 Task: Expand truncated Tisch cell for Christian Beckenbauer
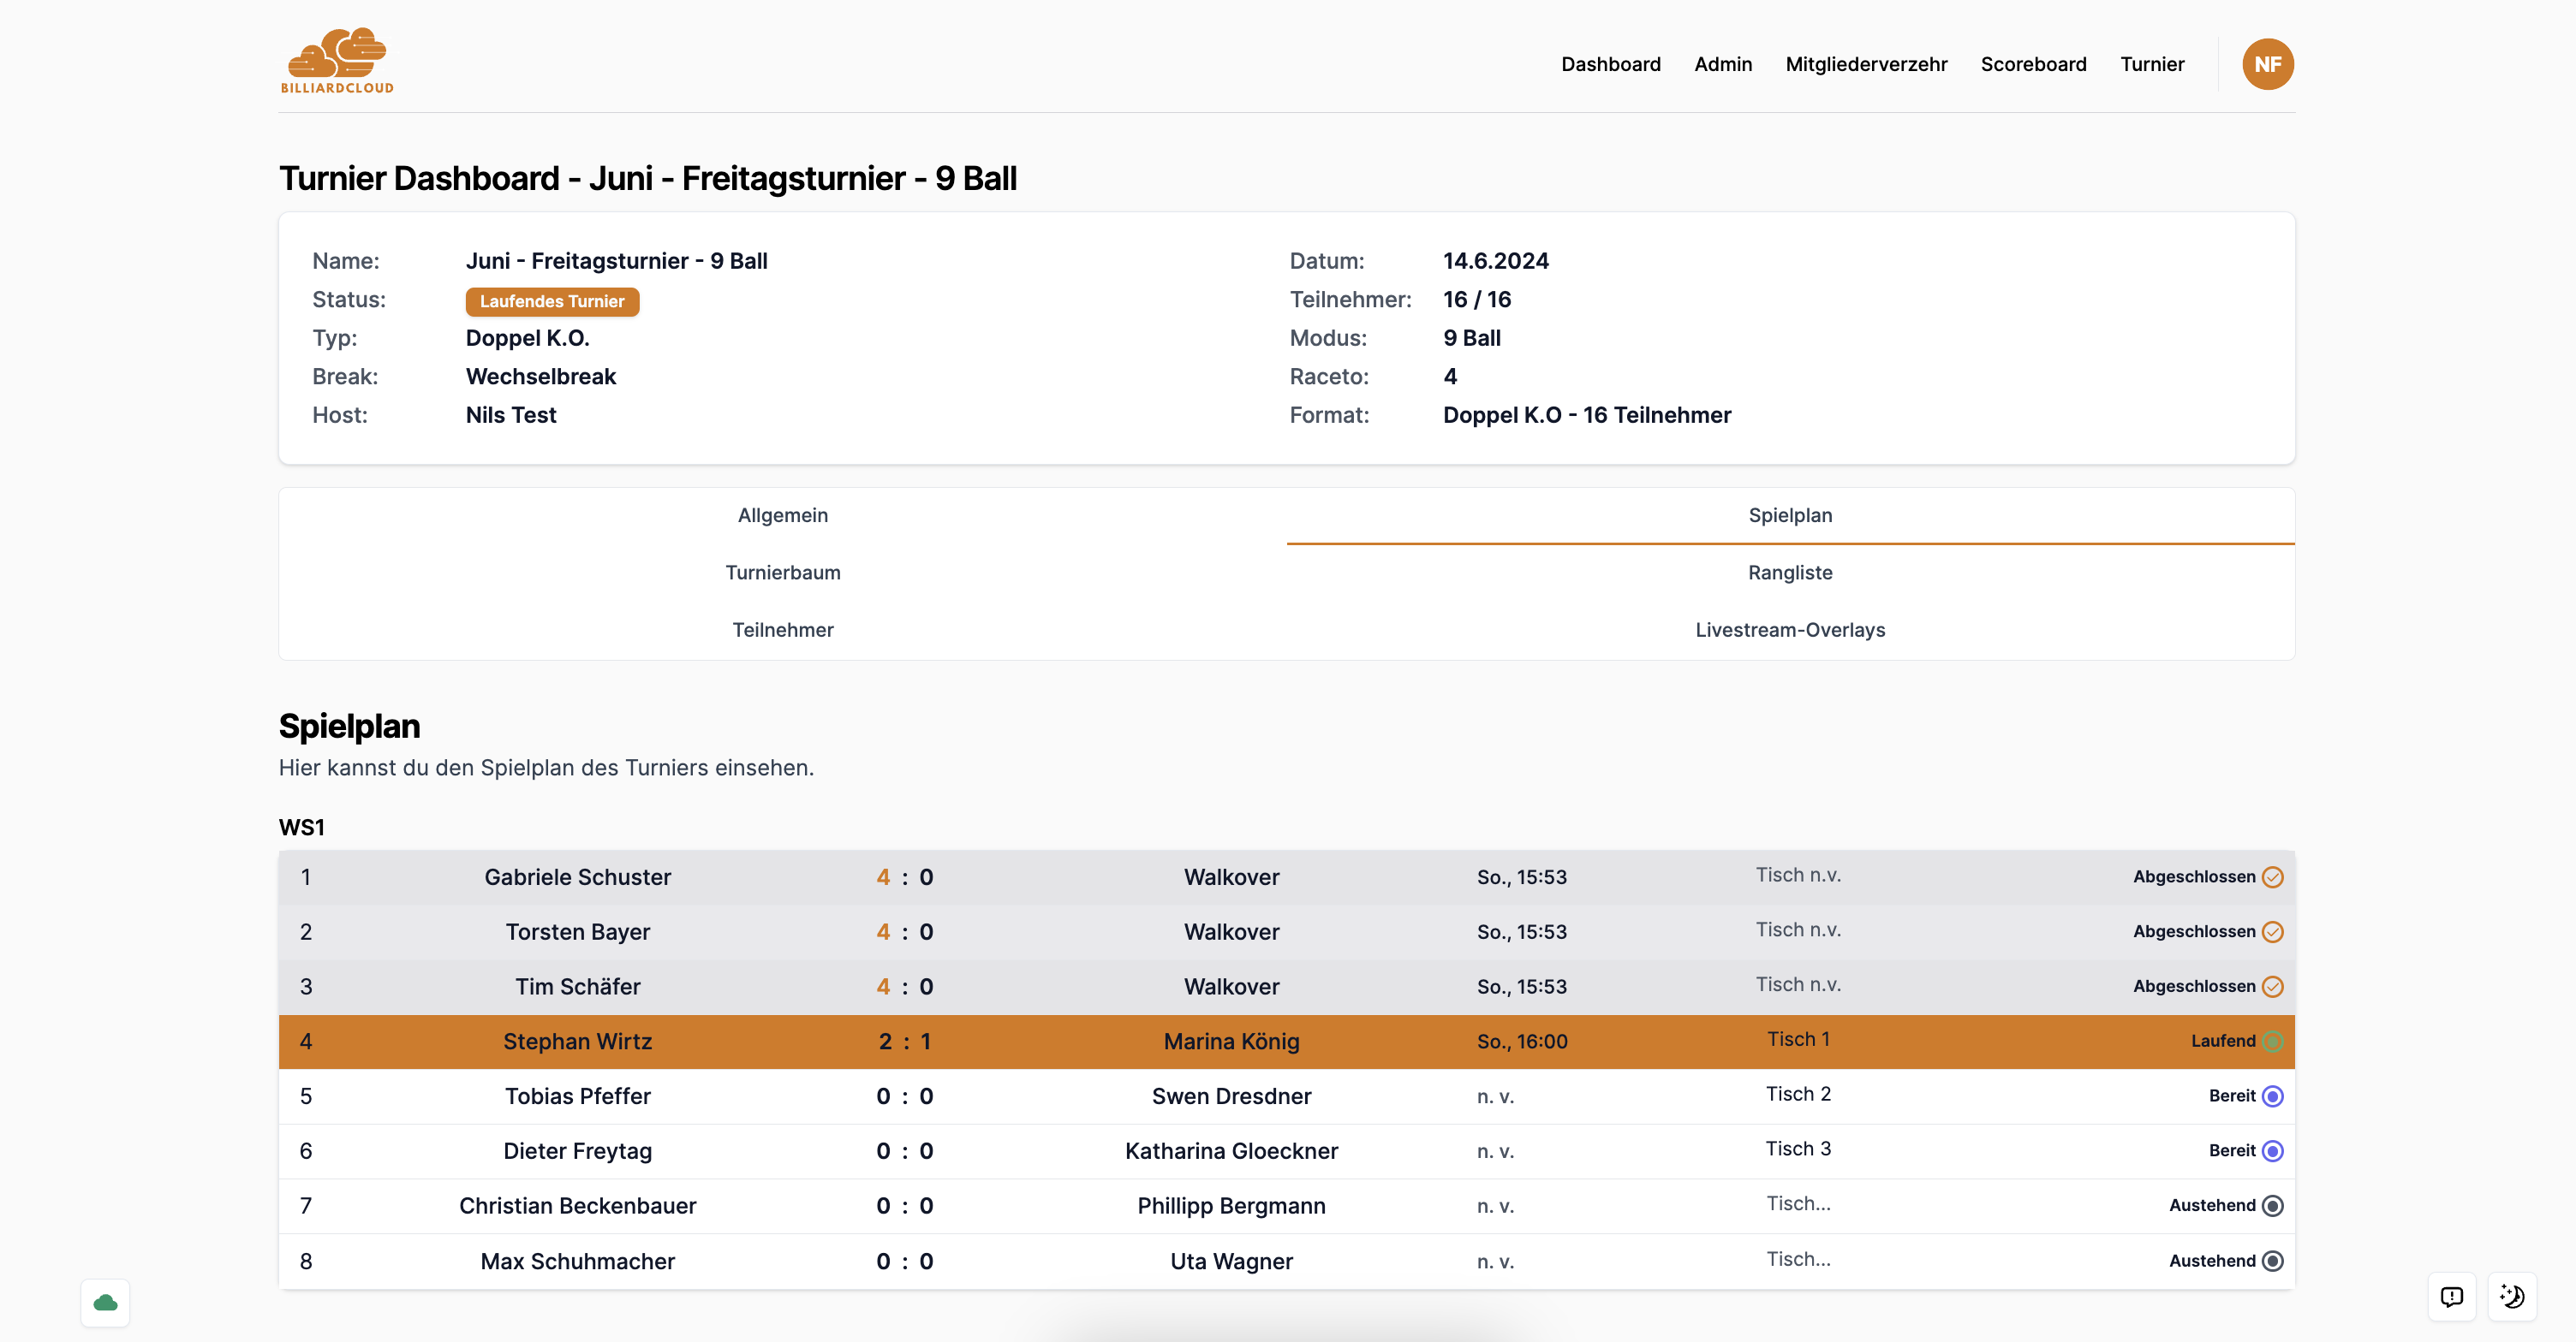[x=1797, y=1204]
